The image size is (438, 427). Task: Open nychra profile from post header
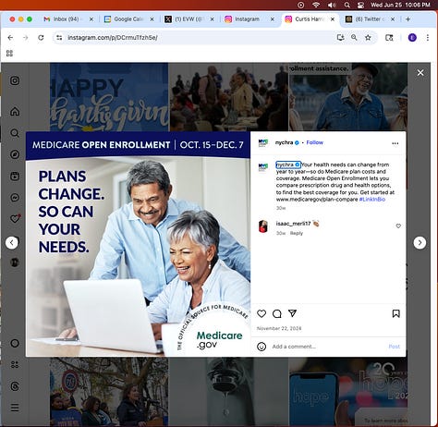284,142
